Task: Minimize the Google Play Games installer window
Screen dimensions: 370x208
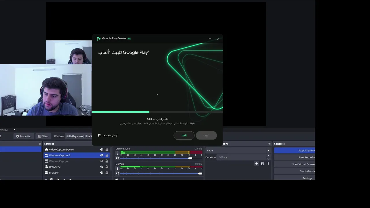Action: click(210, 38)
